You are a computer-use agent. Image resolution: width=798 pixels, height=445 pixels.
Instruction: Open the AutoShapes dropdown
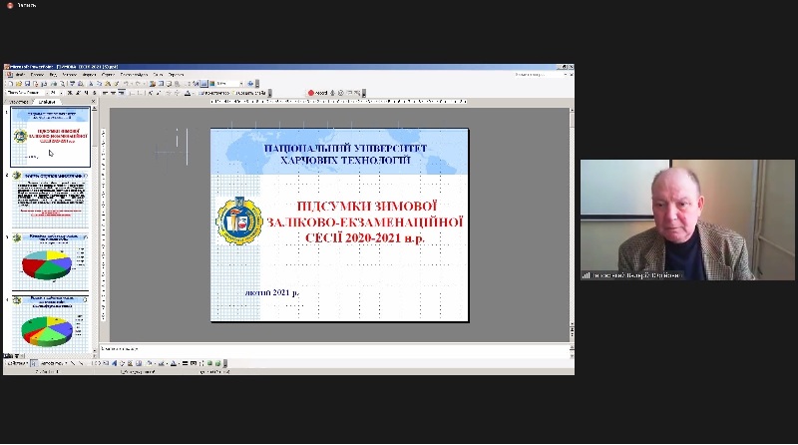[54, 363]
